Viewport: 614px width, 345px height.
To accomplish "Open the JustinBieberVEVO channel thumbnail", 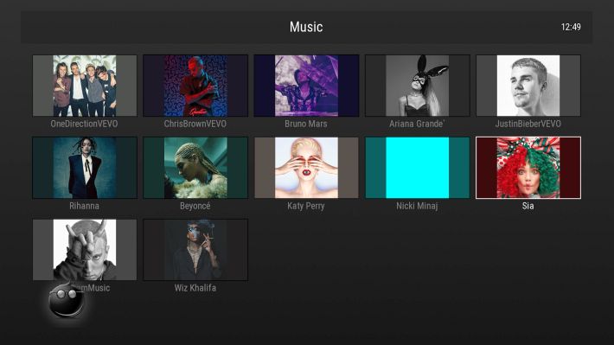I will pyautogui.click(x=528, y=86).
